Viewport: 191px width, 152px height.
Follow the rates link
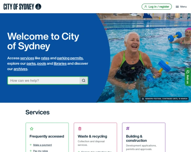click(45, 58)
